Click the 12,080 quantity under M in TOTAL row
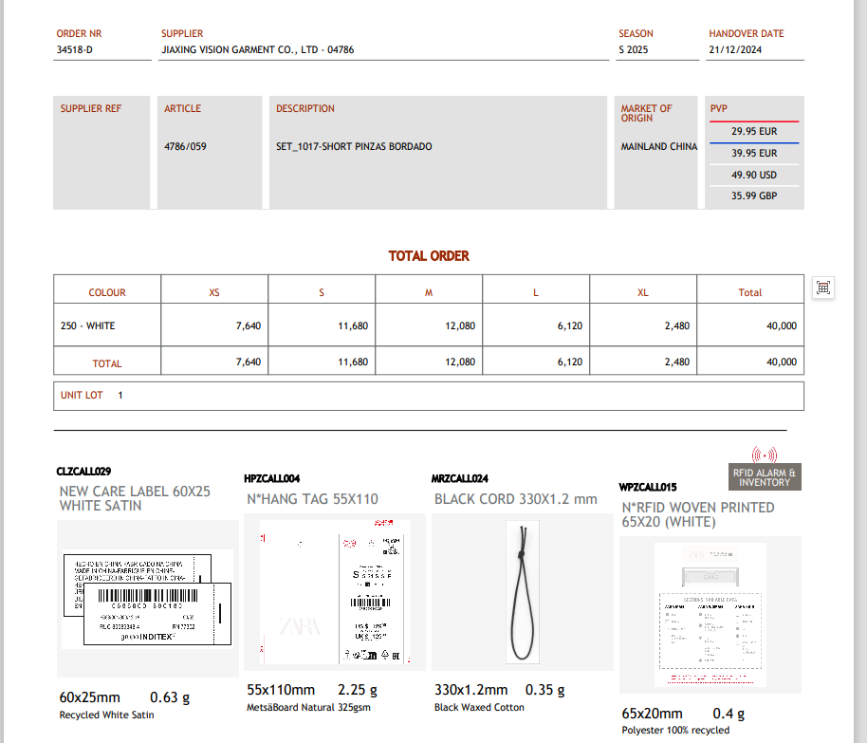Image resolution: width=867 pixels, height=743 pixels. (459, 362)
